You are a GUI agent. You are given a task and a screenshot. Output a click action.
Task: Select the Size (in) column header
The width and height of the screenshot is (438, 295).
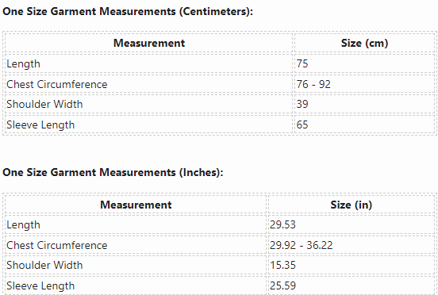point(352,205)
